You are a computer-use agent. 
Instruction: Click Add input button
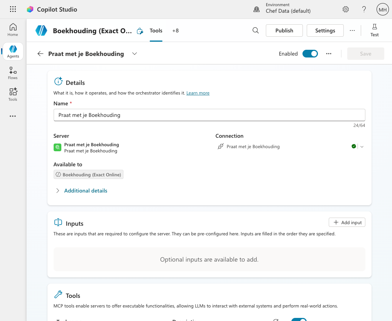tap(347, 222)
